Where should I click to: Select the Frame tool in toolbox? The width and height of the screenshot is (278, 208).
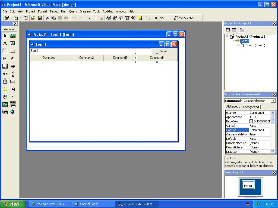(5, 51)
